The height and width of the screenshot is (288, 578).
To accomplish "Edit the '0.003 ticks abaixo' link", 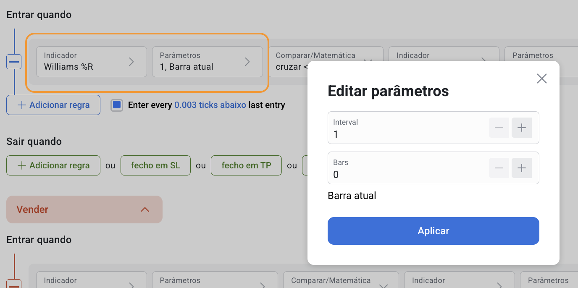I will tap(210, 105).
